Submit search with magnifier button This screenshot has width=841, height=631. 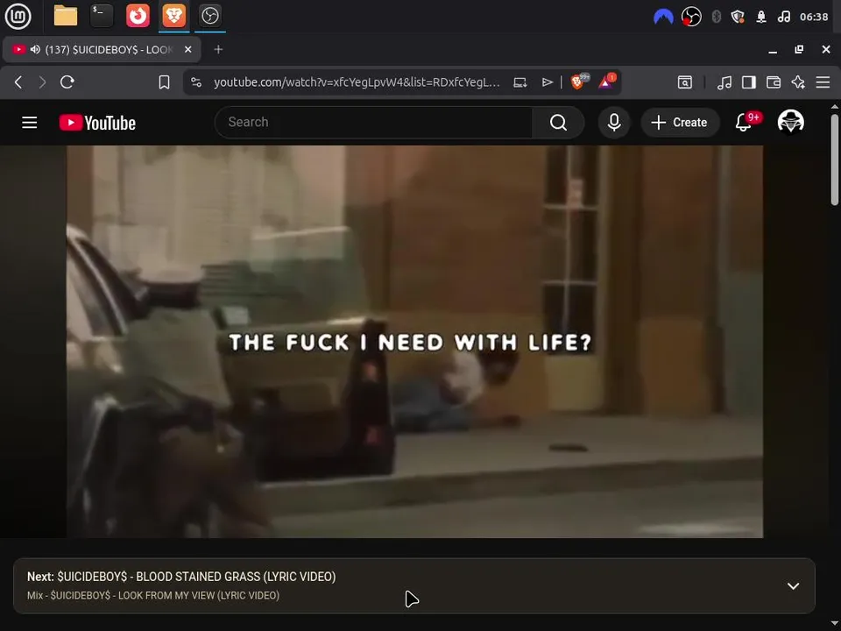point(558,123)
